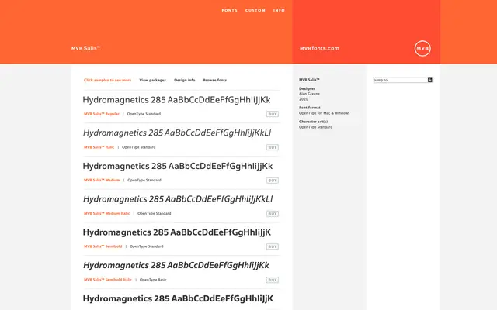Buy MVB Salis Semibold Italic
This screenshot has width=497, height=310.
coord(273,280)
